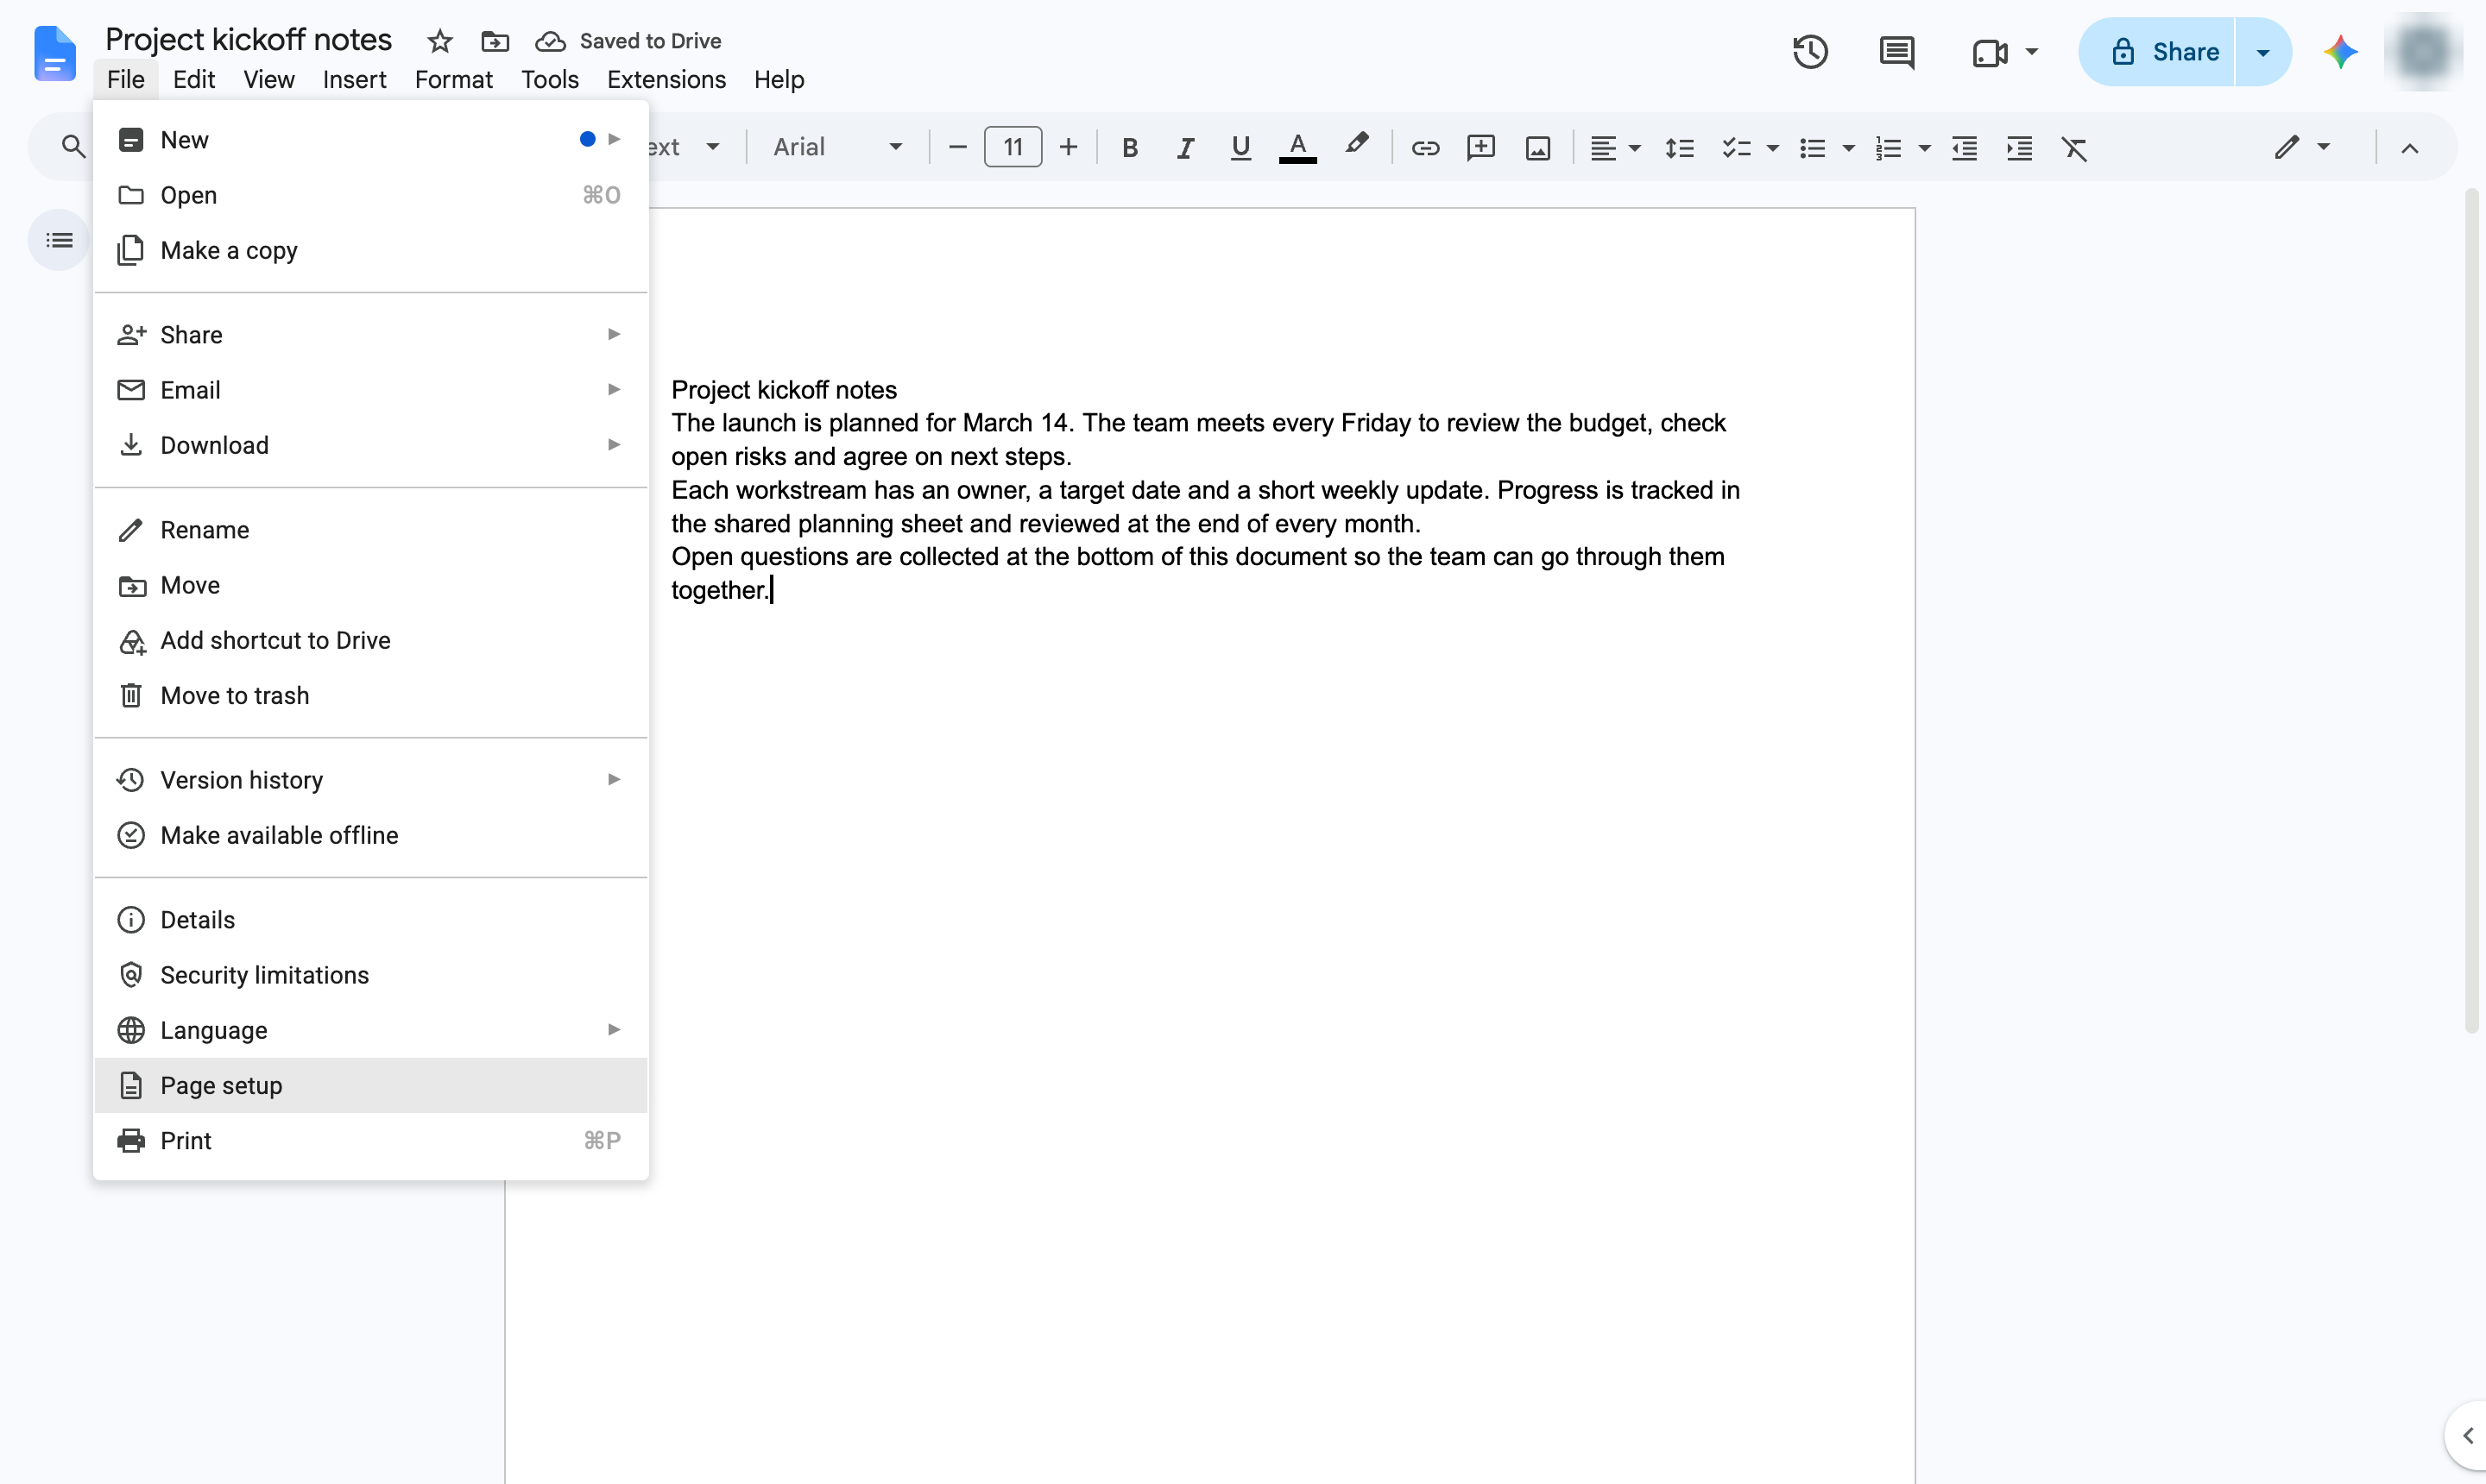Clear formatting with the toolbar icon
This screenshot has height=1484, width=2486.
tap(2074, 148)
